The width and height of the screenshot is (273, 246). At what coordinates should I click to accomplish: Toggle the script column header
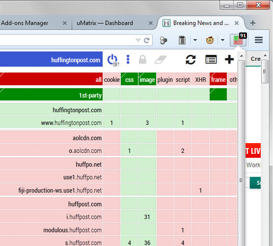[183, 79]
